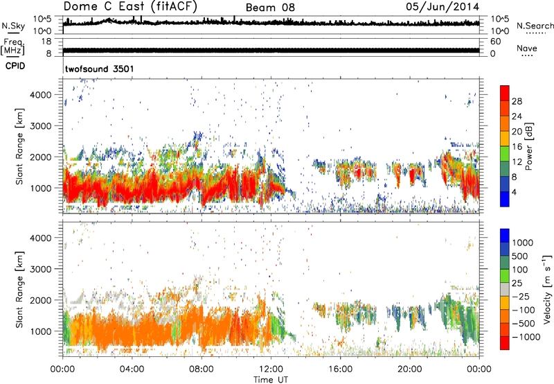Pick the bright blue top velocity swatch
Screen dimensions: 554x384
click(505, 236)
